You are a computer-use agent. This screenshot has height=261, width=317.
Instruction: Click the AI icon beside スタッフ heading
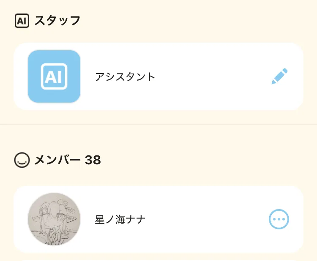(22, 21)
